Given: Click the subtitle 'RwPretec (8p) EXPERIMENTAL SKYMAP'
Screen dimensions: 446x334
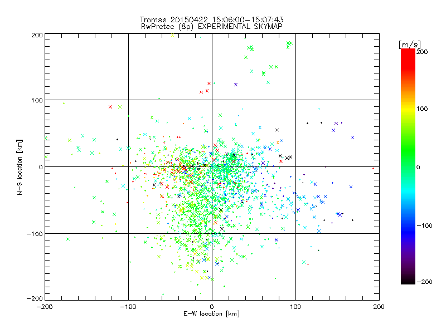Looking at the screenshot, I should tap(212, 27).
